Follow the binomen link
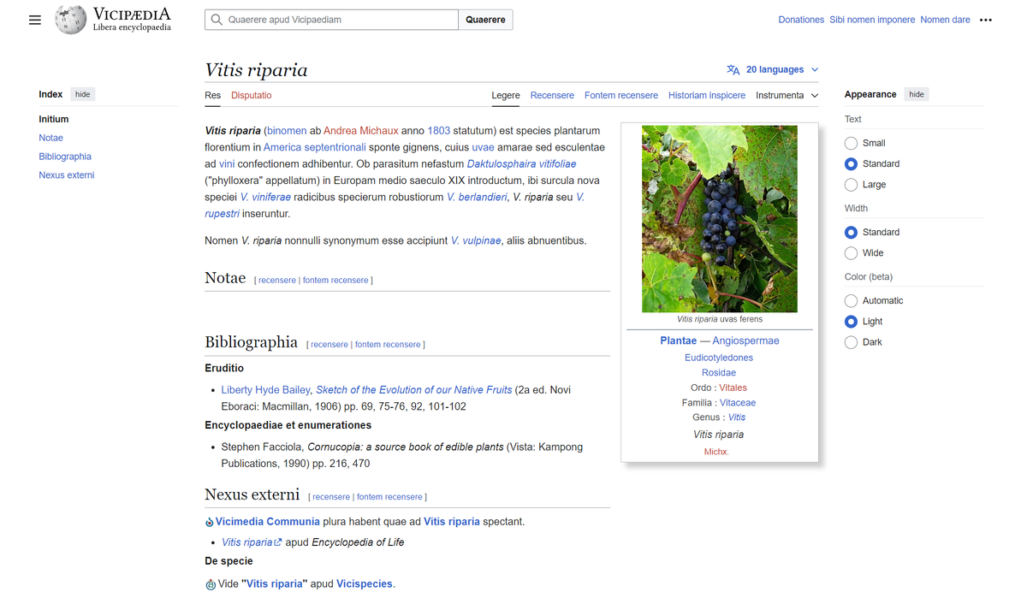 click(x=287, y=131)
